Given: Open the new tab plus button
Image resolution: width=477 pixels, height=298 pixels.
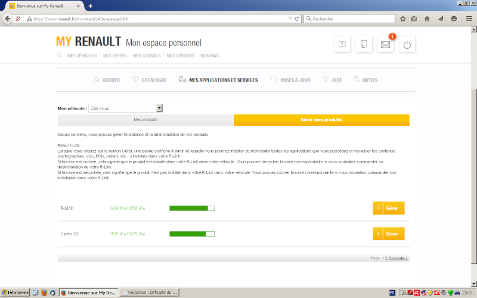Looking at the screenshot, I should pyautogui.click(x=91, y=6).
